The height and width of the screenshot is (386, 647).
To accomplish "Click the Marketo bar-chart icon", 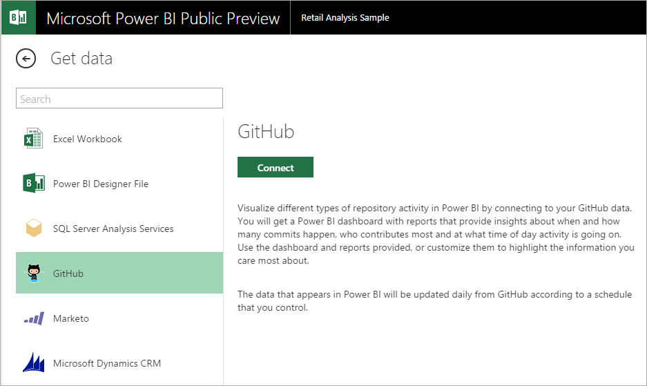I will tap(34, 318).
